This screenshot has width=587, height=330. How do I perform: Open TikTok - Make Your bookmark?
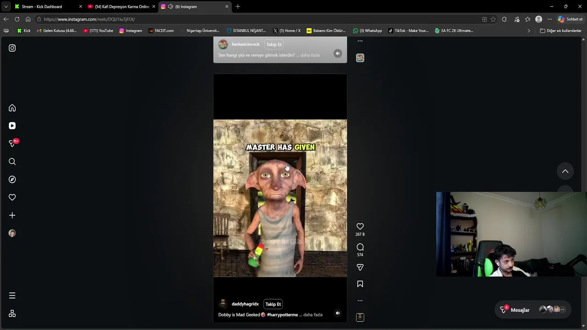408,31
